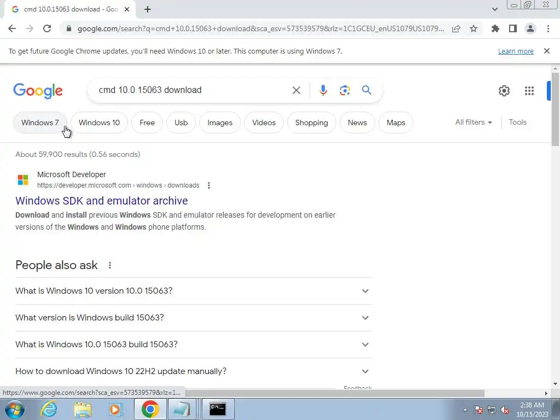
Task: Open the Extensions puzzle icon
Action: (x=495, y=28)
